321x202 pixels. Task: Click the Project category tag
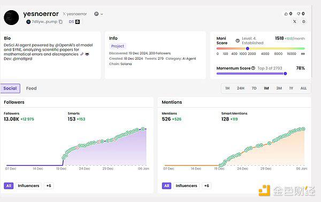[x=118, y=46]
